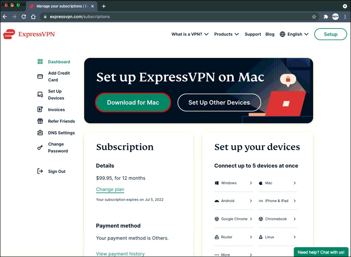Select Sign Out in the sidebar

click(57, 171)
